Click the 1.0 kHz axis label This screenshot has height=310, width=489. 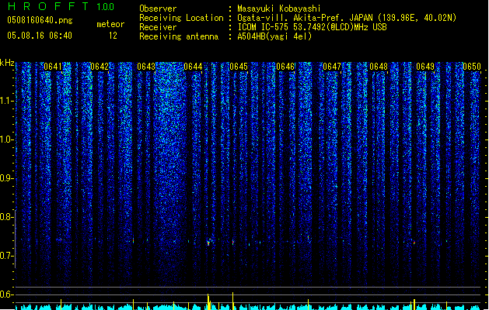click(7, 139)
